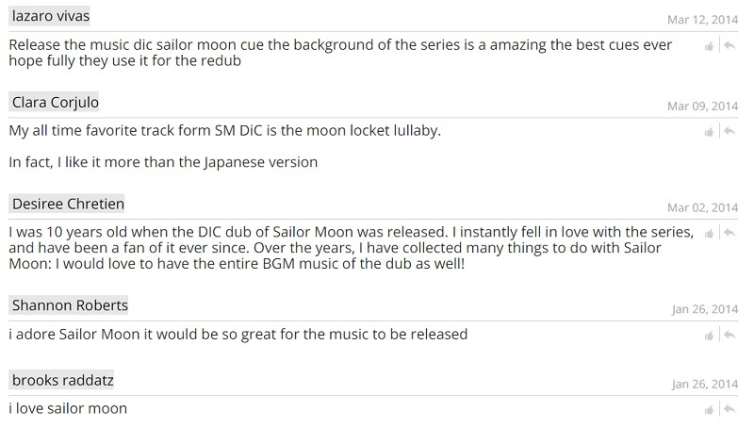Click the 'i love sailor moon' comment text
The image size is (754, 427).
coord(68,409)
